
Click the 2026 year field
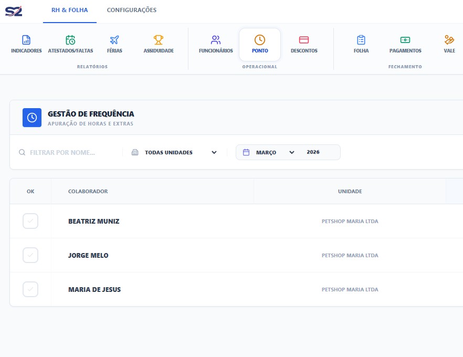point(313,152)
